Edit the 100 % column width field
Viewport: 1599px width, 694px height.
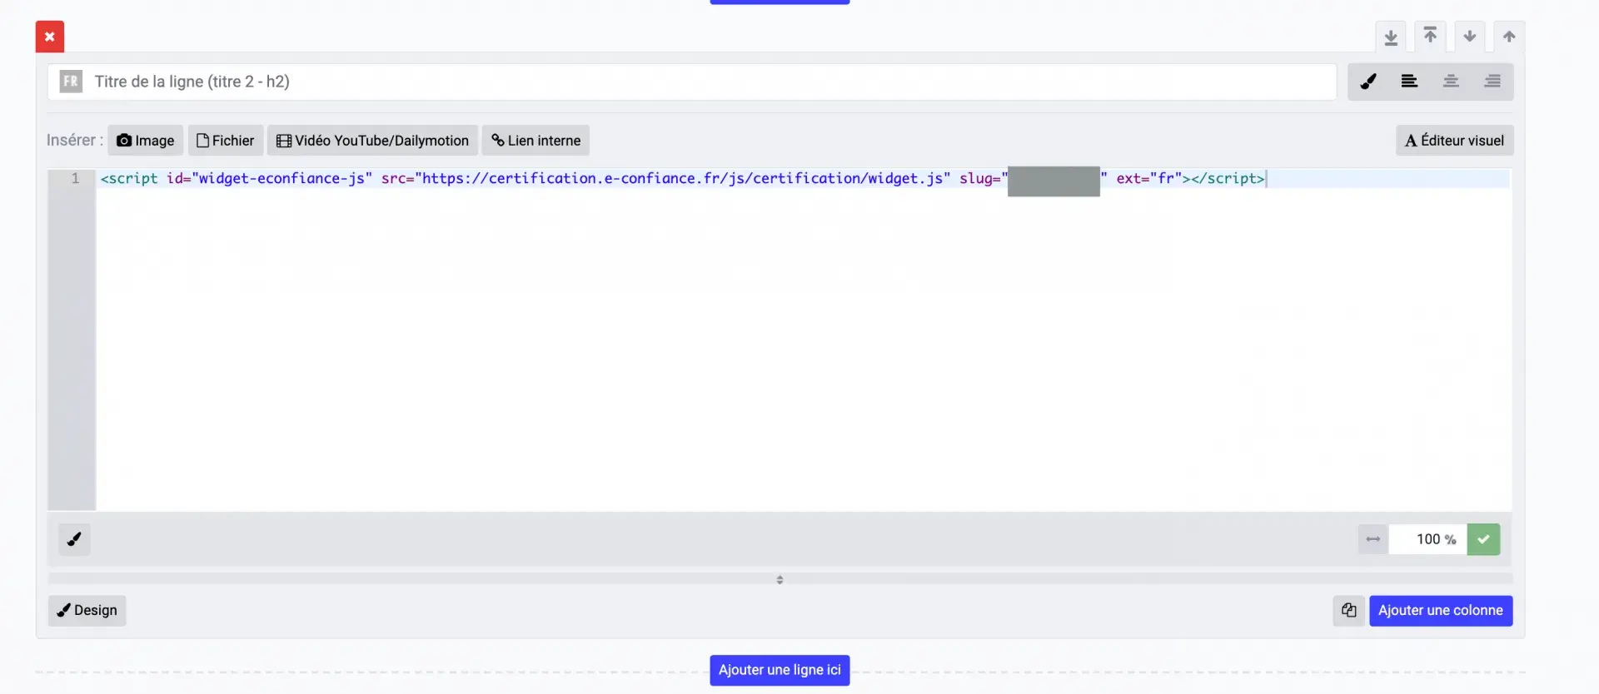(x=1427, y=539)
